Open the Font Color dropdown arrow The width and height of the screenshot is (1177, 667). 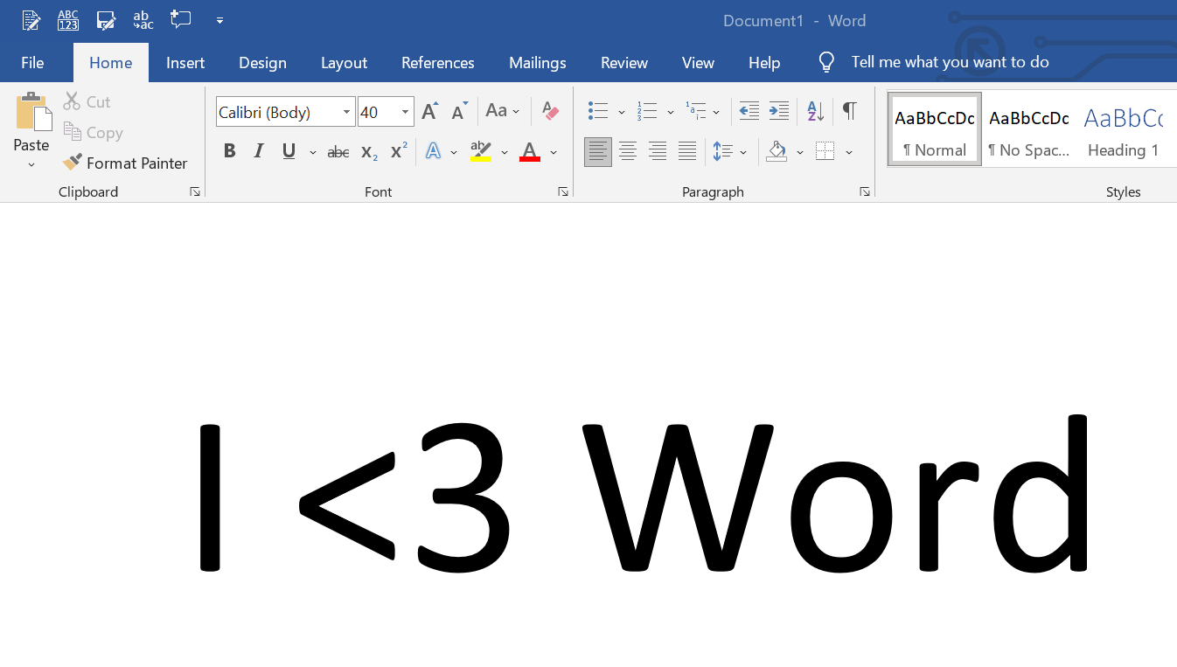(x=554, y=150)
